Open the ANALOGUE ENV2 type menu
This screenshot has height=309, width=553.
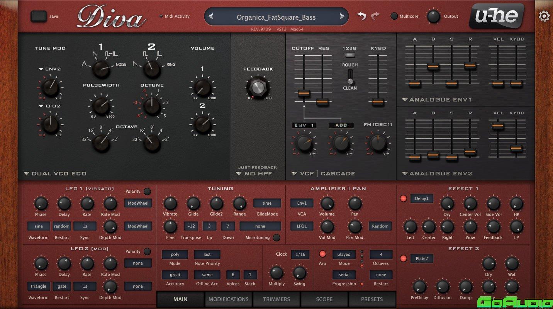(437, 174)
